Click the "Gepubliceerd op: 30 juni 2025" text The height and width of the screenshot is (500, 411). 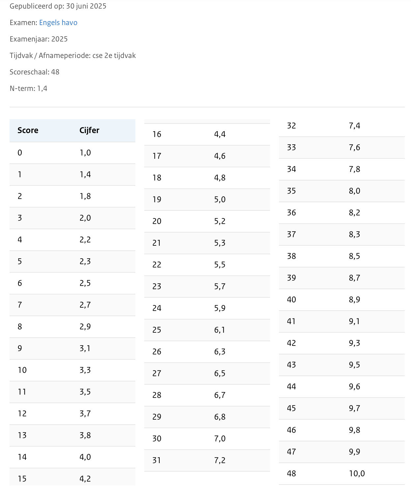pos(58,6)
